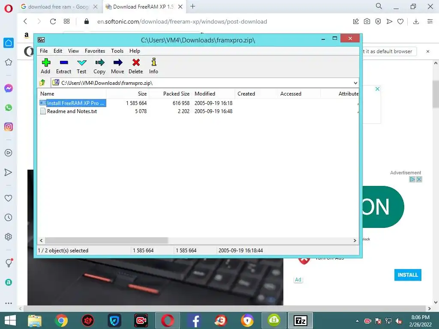
Task: Open Opera sidebar history clock icon
Action: pyautogui.click(x=9, y=217)
